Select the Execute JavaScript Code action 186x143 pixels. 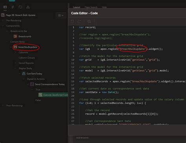coord(53,95)
